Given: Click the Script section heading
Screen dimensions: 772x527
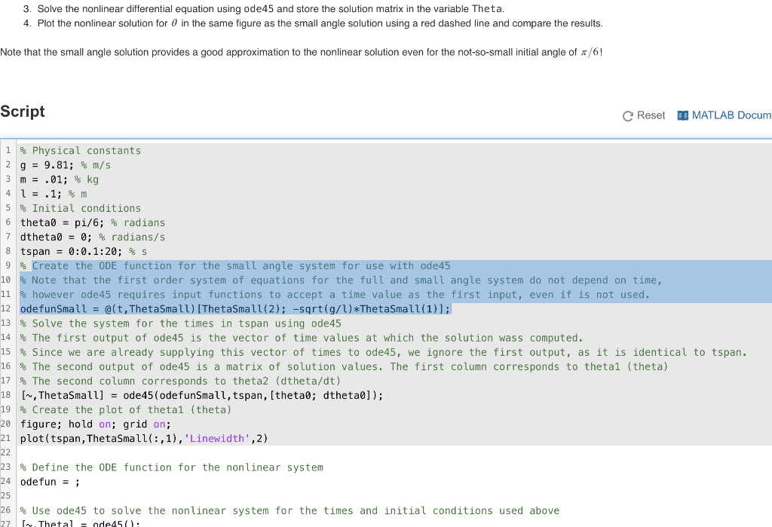Looking at the screenshot, I should pos(22,112).
